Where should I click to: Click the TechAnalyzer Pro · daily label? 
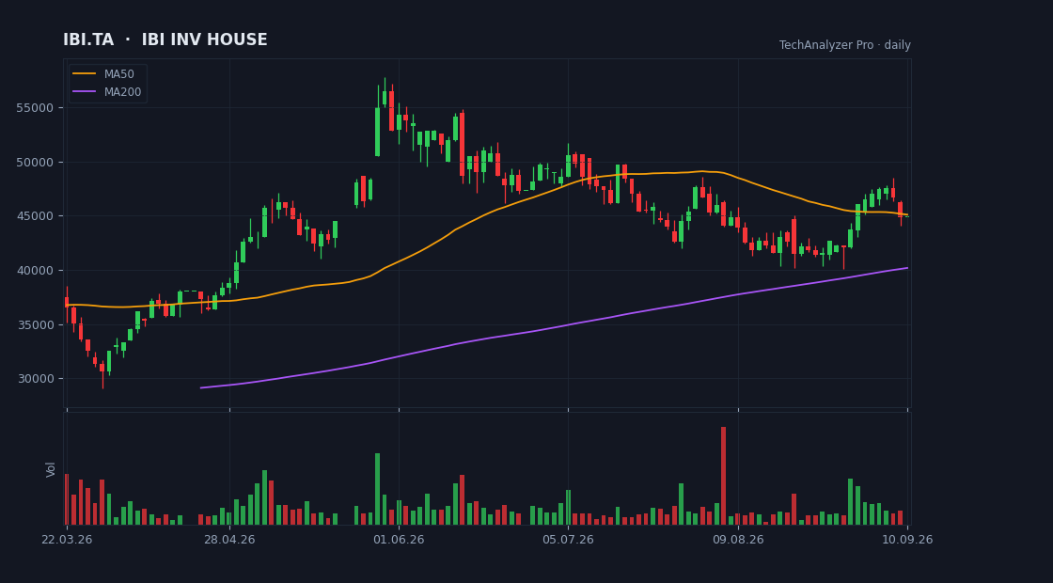point(845,45)
